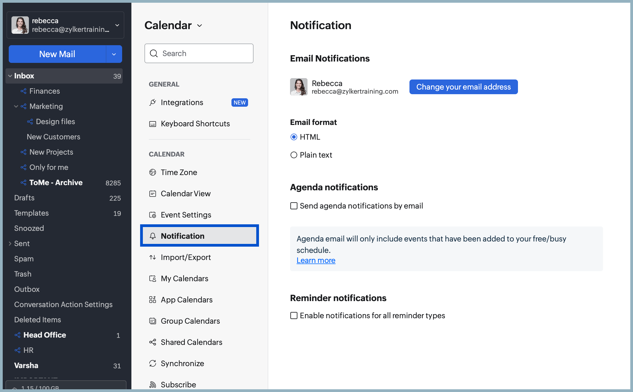Click the magnifier icon in Search box

pos(154,53)
